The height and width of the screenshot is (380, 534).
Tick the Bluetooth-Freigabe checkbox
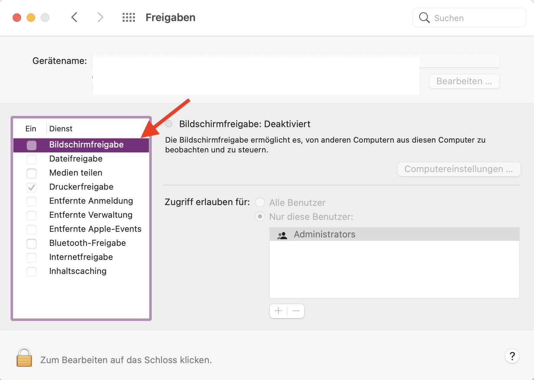click(x=32, y=243)
